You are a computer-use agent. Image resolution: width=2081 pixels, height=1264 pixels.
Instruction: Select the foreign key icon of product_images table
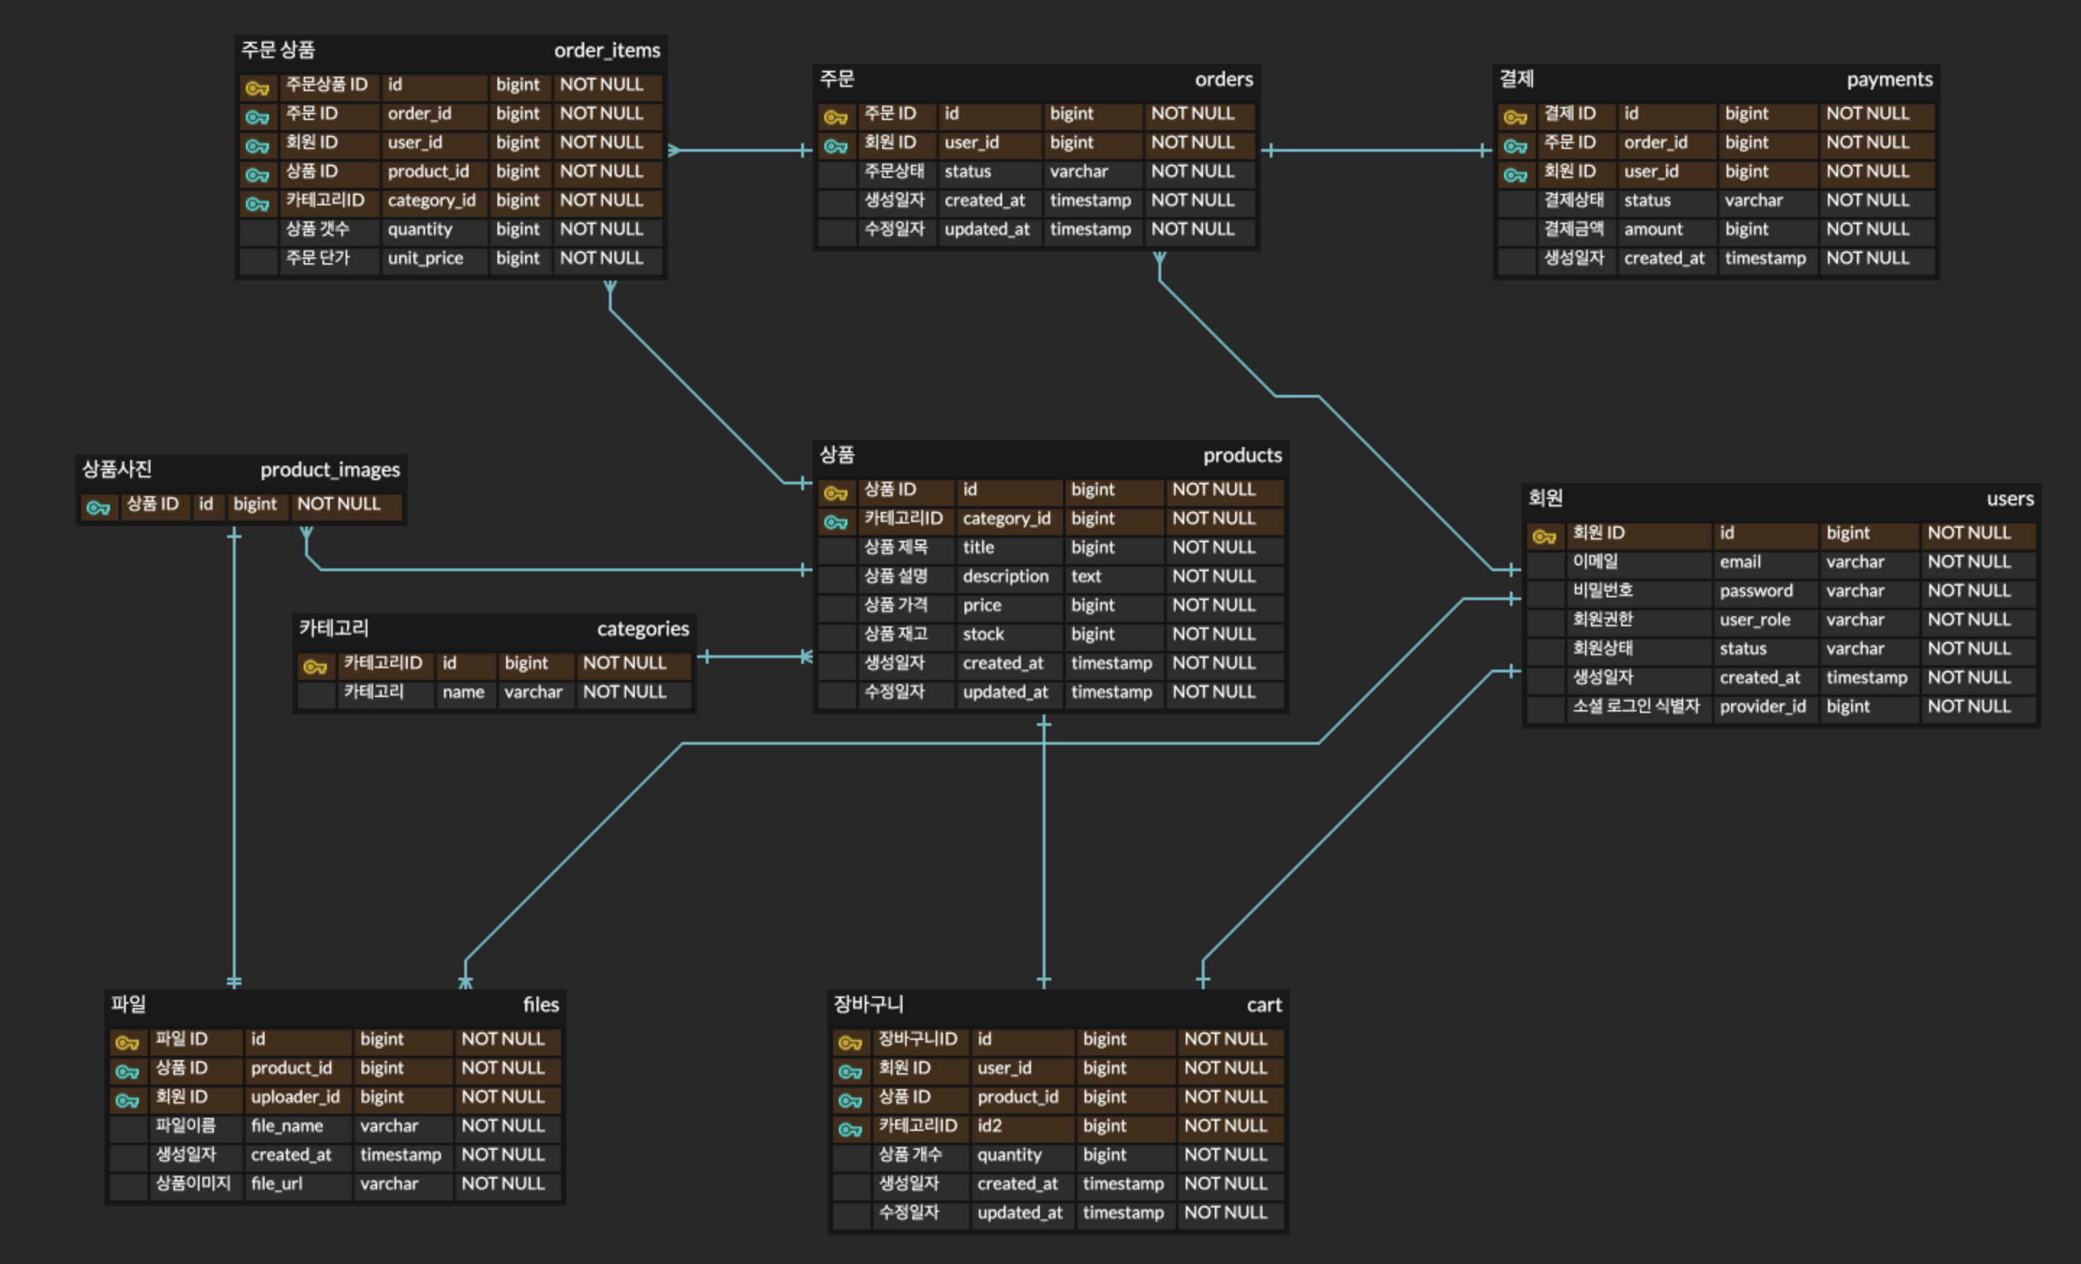click(98, 508)
